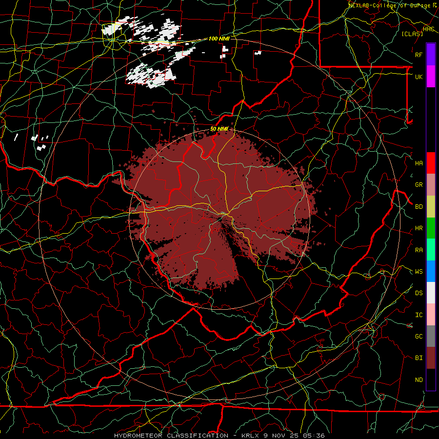The height and width of the screenshot is (439, 439).
Task: Click the HR legend label
Action: click(419, 228)
